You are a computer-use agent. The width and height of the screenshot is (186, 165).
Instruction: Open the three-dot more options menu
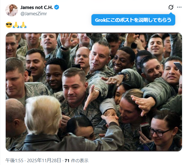[179, 7]
